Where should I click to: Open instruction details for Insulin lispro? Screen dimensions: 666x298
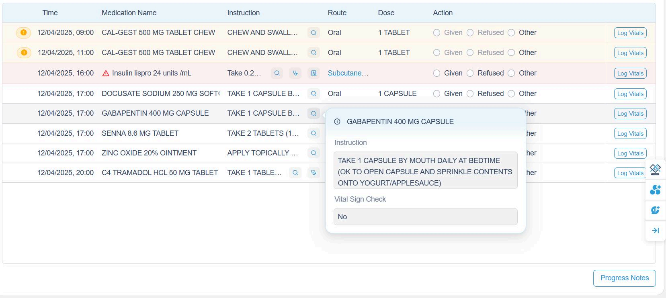pos(277,73)
